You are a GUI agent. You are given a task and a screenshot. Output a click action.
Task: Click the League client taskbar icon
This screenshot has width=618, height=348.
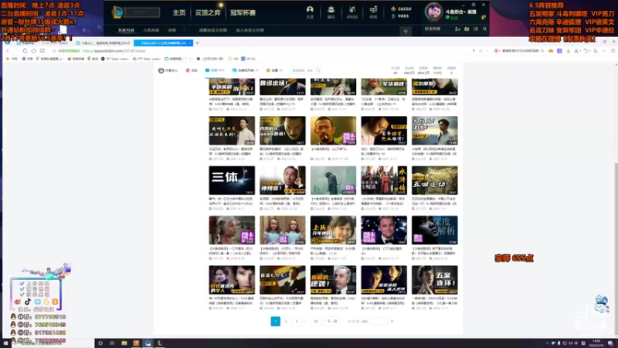(x=160, y=343)
